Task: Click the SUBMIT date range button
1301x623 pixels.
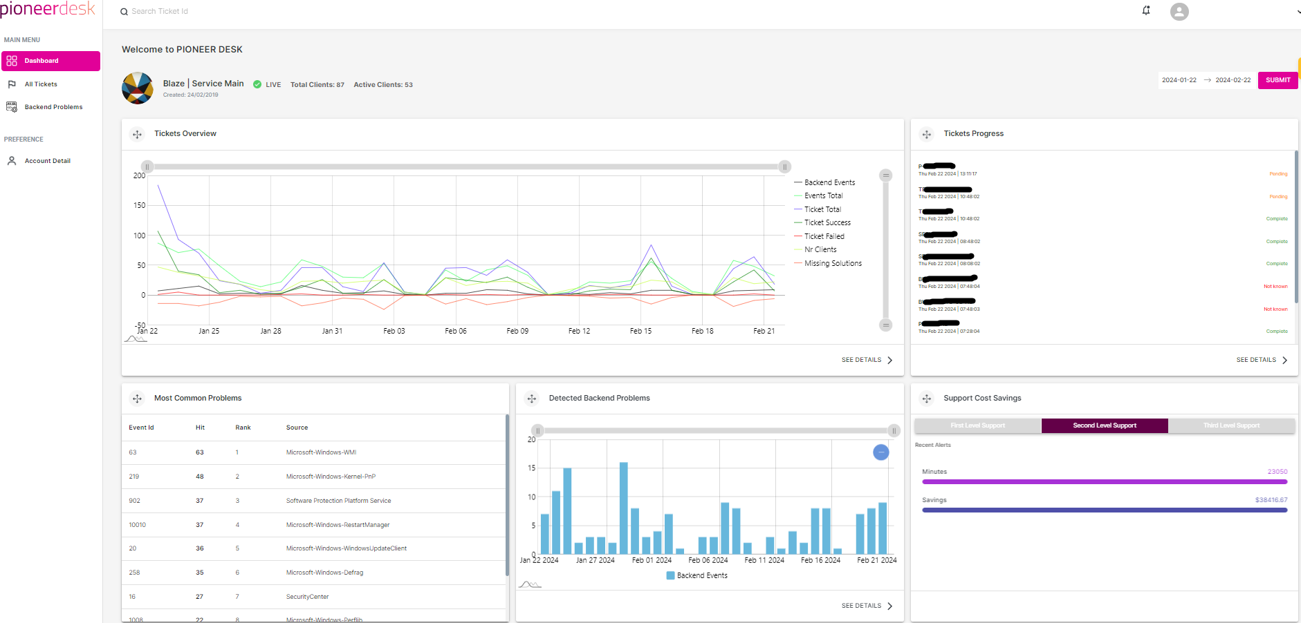Action: (1277, 80)
